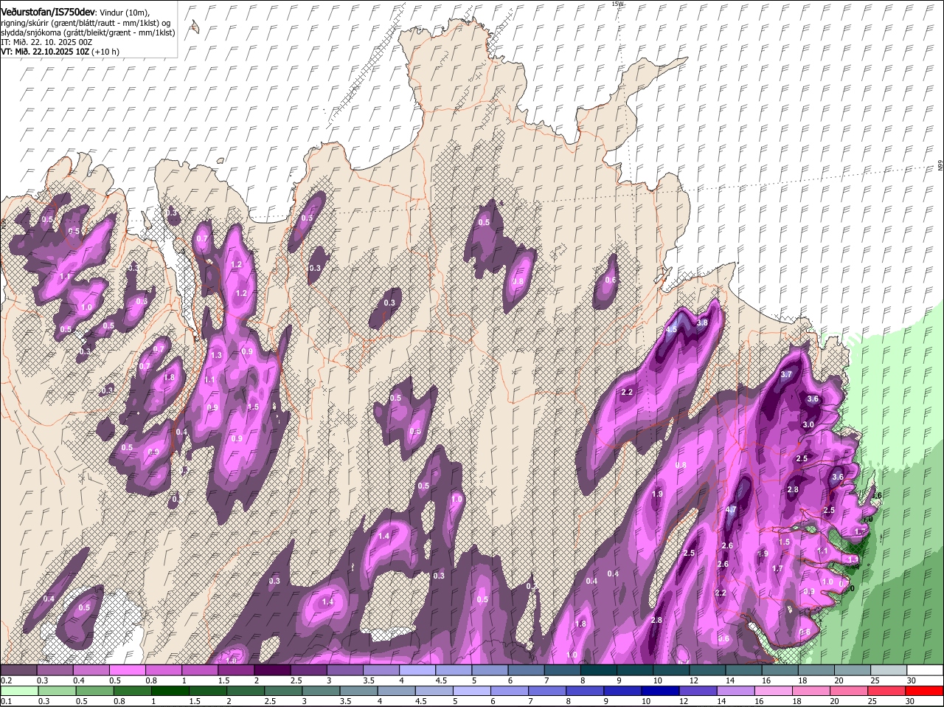Click the '25' label on the purple scale
The width and height of the screenshot is (944, 707).
tap(875, 680)
